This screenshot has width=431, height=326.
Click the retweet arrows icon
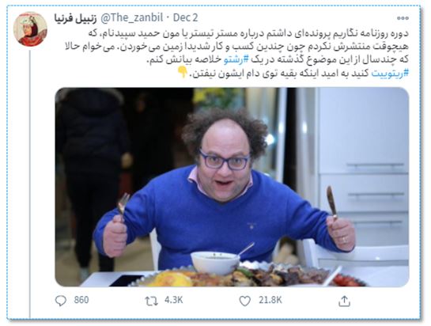tap(152, 301)
